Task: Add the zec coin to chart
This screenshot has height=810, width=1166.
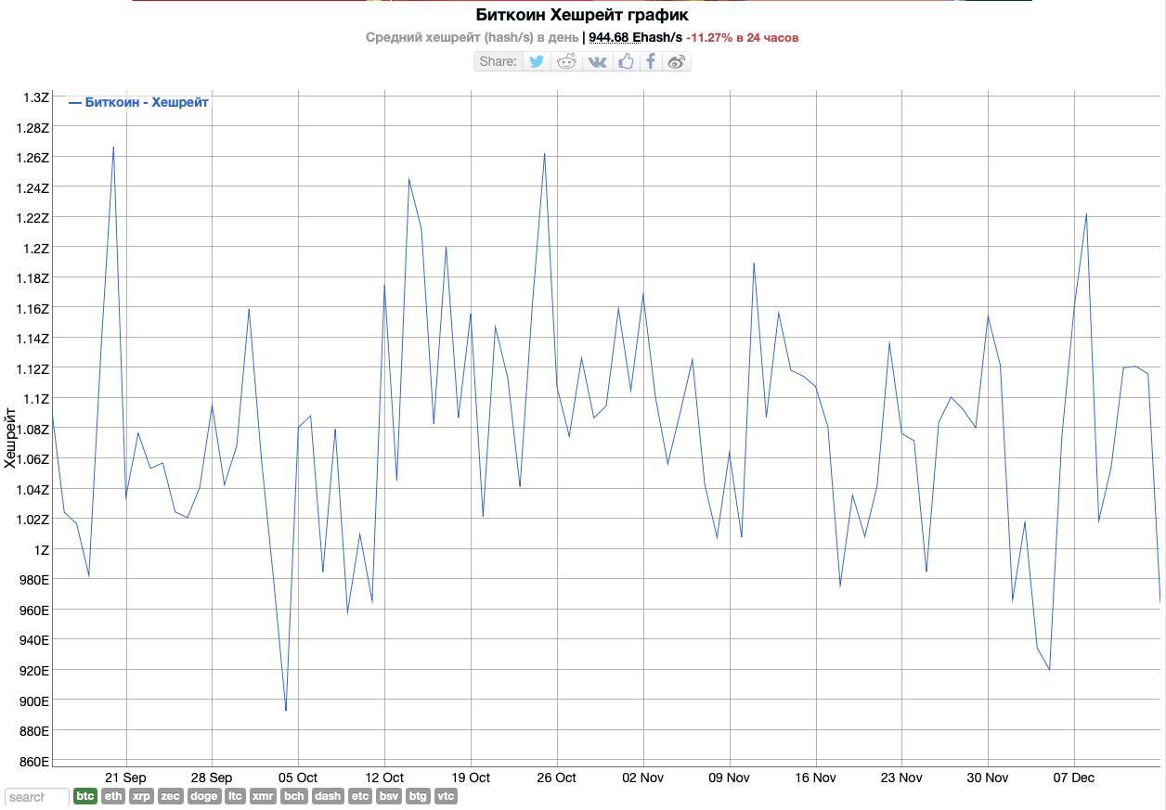Action: [x=171, y=796]
